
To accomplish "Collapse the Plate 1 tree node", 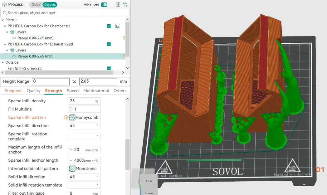I will coord(3,20).
